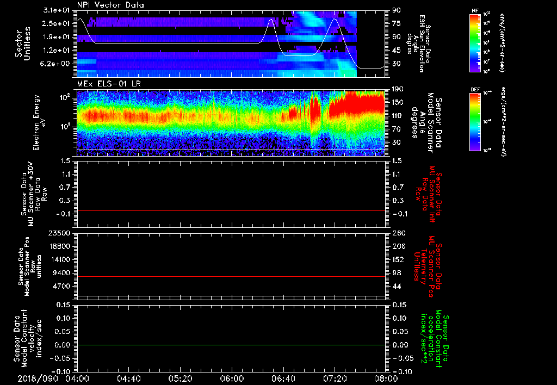This screenshot has height=385, width=557.
Task: Click the green line in the velocity panel
Action: 231,345
